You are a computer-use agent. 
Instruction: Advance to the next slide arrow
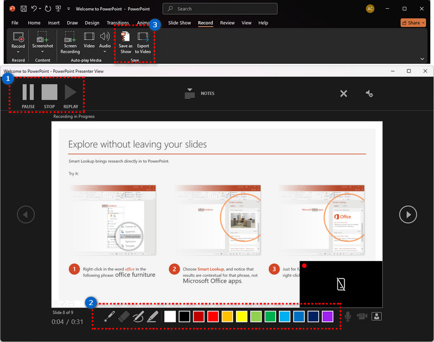coord(408,214)
